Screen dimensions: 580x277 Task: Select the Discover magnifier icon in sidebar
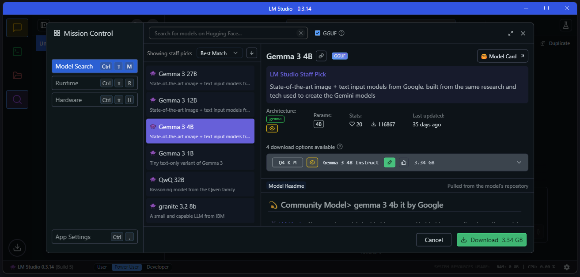(x=17, y=99)
